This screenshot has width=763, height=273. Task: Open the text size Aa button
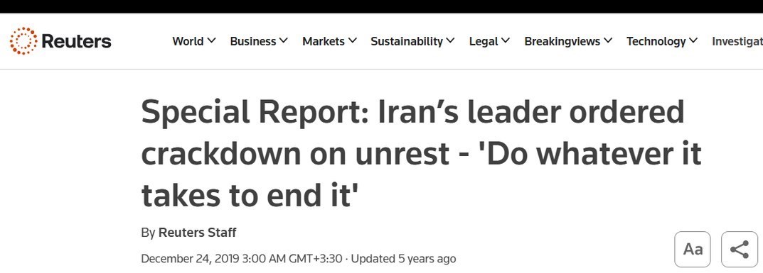click(x=693, y=249)
